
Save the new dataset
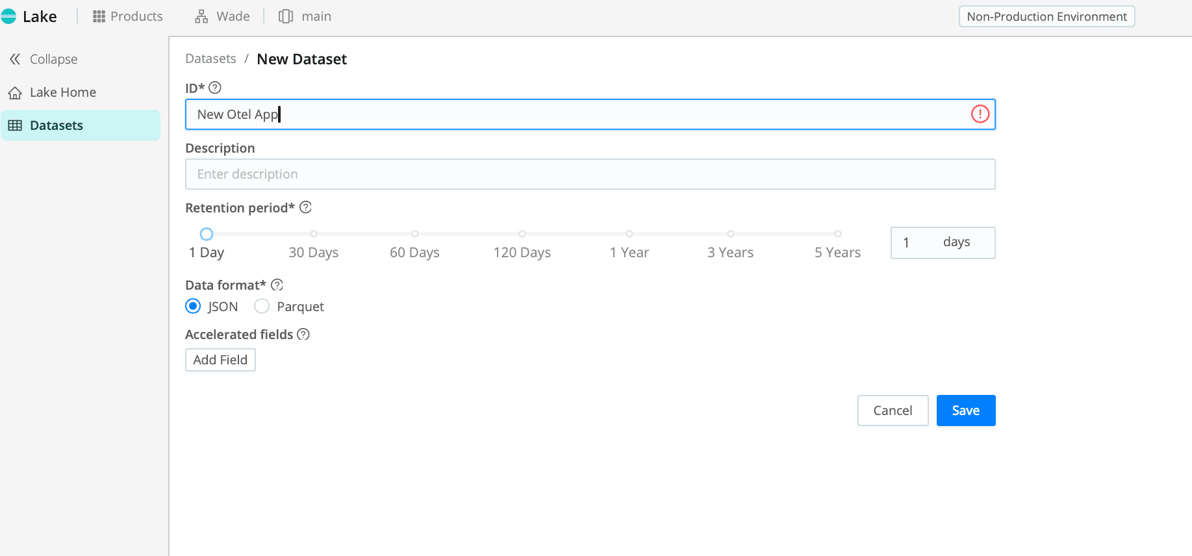tap(965, 411)
